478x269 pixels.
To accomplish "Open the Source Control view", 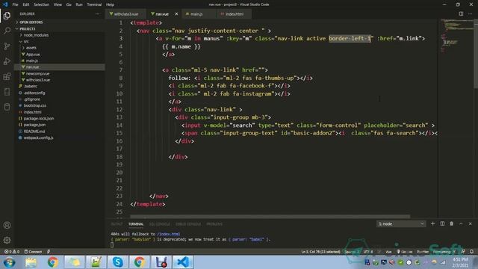I will [x=7, y=46].
